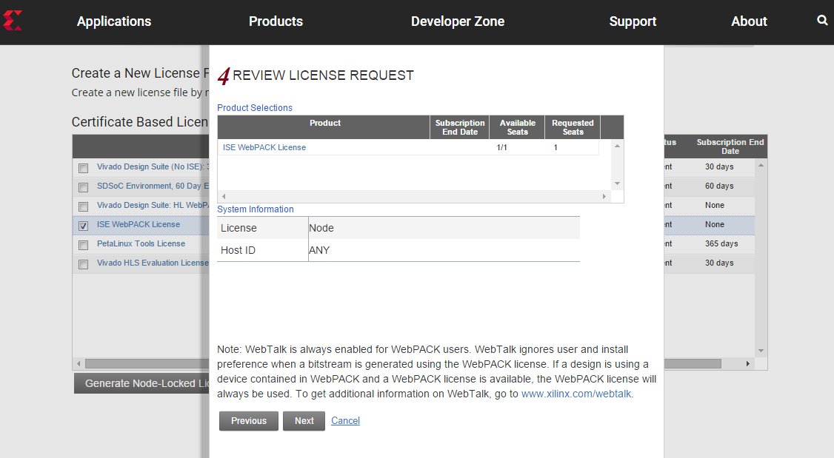The height and width of the screenshot is (458, 834).
Task: Open the www.xilinx.com/webtalk link
Action: click(576, 394)
